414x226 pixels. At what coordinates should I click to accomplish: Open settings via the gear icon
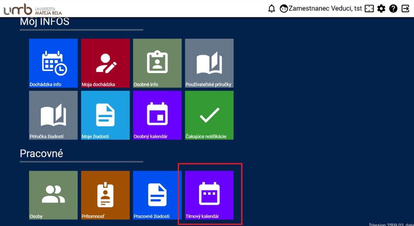(x=381, y=9)
